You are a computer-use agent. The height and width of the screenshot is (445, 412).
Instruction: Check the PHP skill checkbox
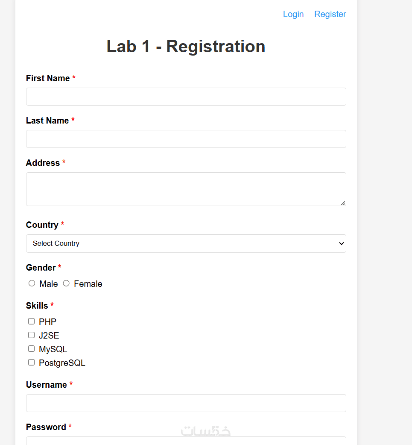click(x=31, y=321)
